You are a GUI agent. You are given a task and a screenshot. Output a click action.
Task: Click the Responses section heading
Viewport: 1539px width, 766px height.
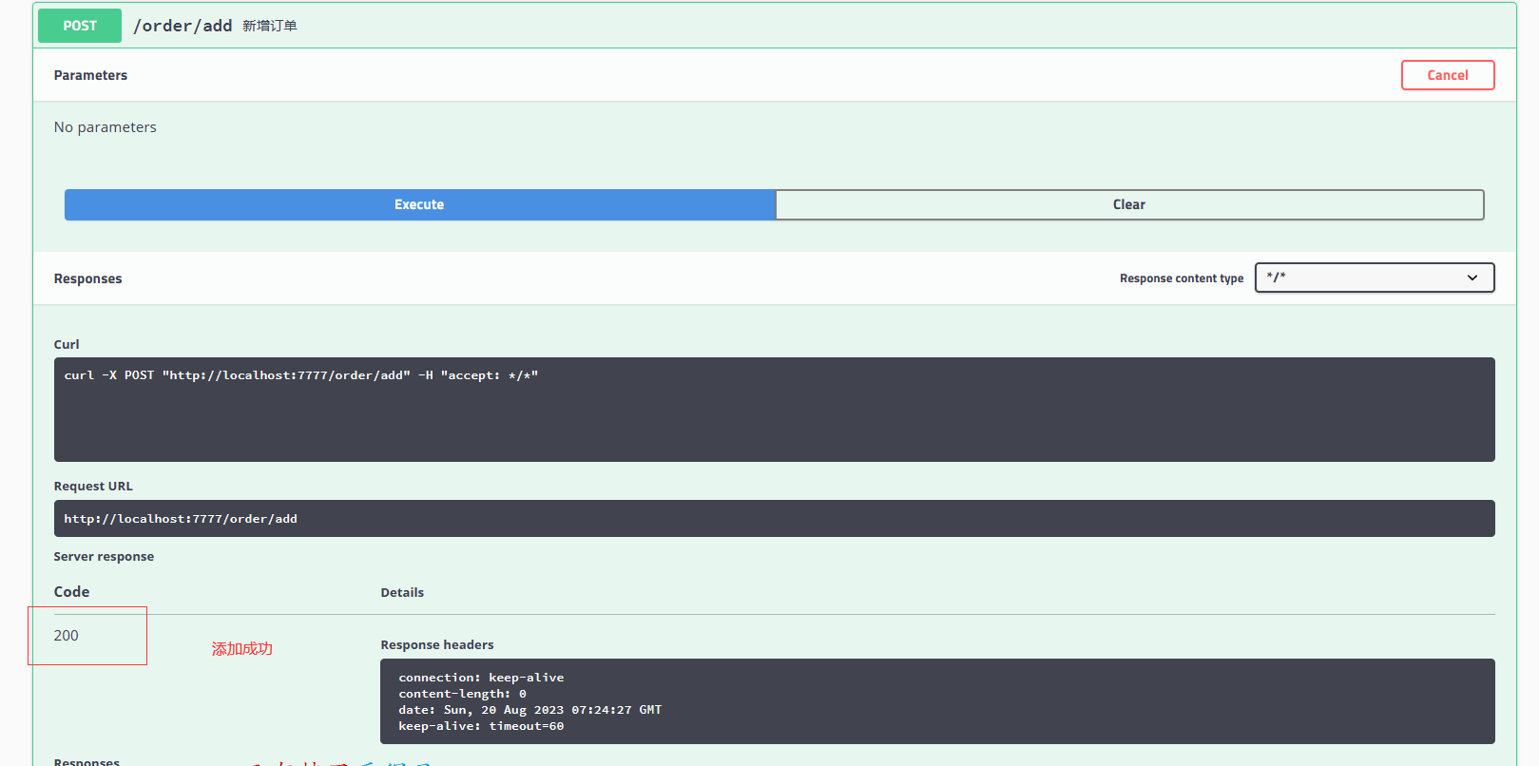pos(87,278)
